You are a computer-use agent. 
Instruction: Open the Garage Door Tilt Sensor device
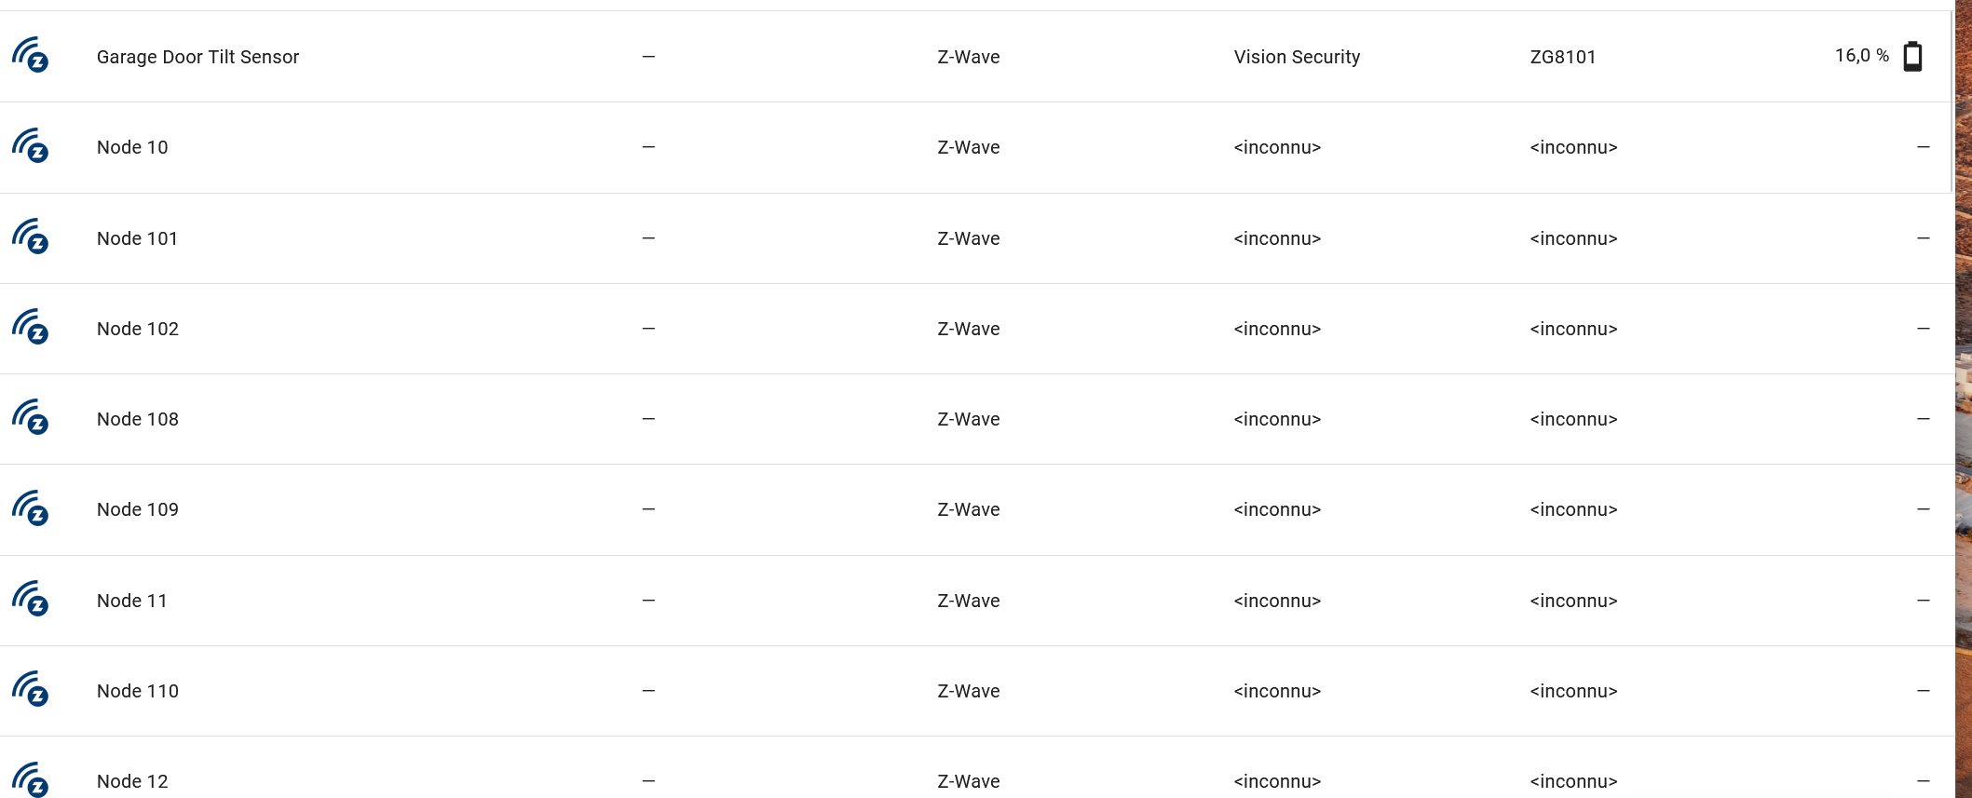[197, 57]
